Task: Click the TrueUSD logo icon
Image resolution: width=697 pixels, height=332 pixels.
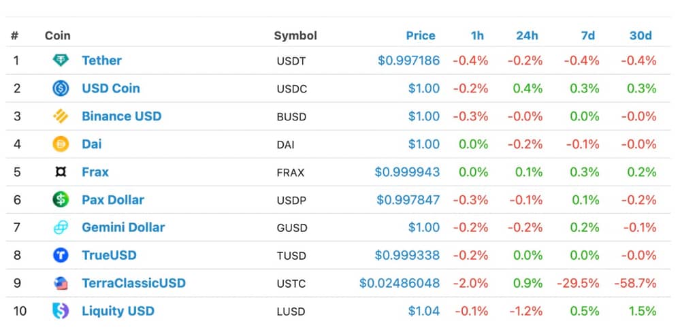Action: point(61,255)
